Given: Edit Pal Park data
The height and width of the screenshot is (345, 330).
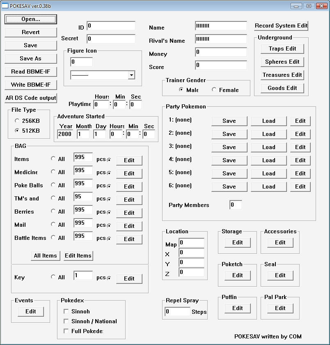Looking at the screenshot, I should (x=280, y=308).
